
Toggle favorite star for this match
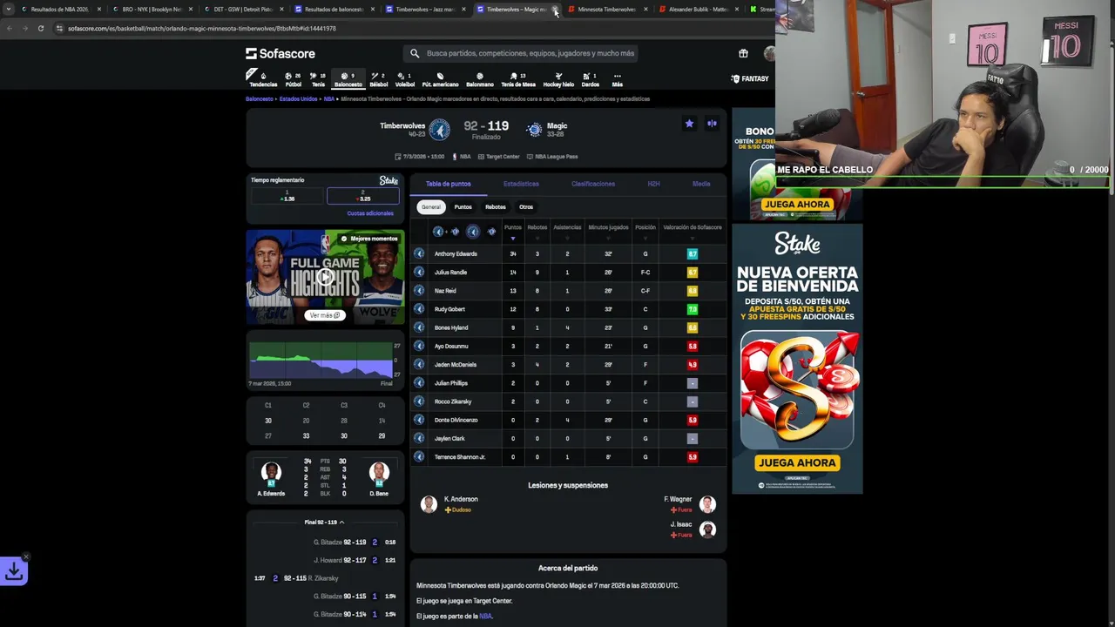689,124
